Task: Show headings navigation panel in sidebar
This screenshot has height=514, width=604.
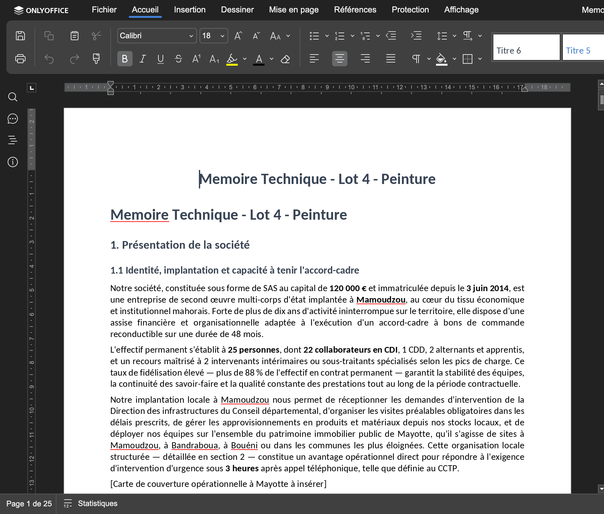Action: click(13, 140)
